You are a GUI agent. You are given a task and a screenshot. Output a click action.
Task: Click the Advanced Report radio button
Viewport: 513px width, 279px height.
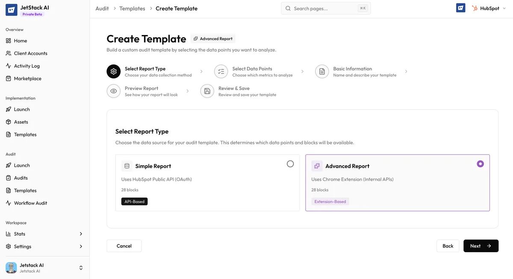click(x=480, y=163)
